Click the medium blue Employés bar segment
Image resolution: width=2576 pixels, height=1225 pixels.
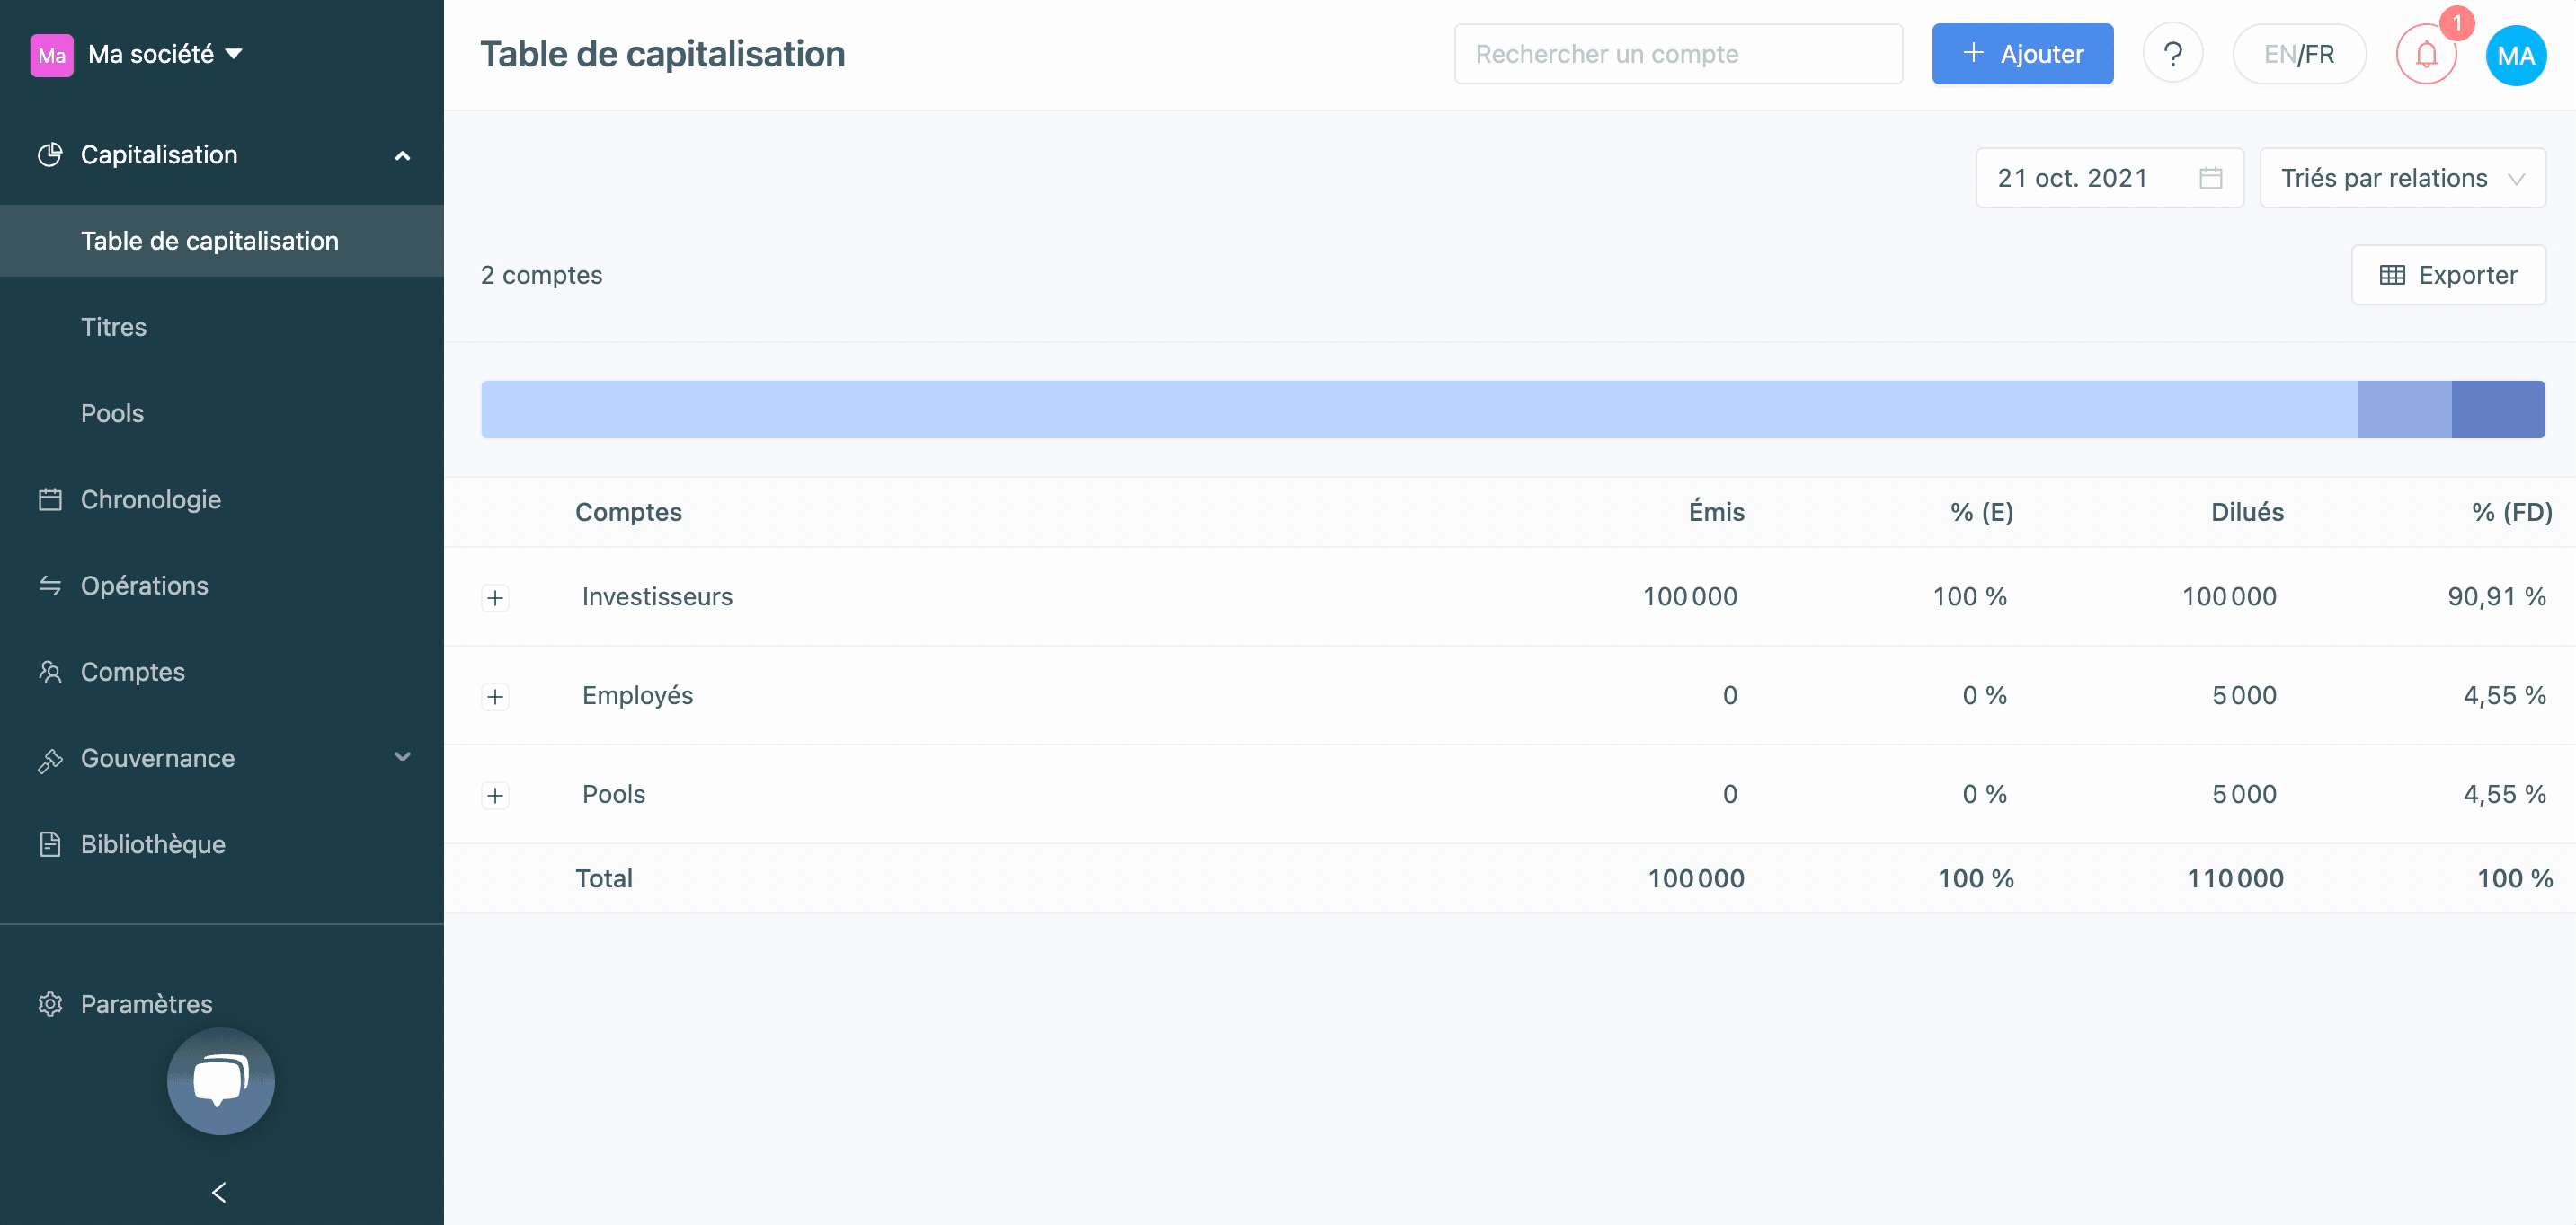point(2405,410)
